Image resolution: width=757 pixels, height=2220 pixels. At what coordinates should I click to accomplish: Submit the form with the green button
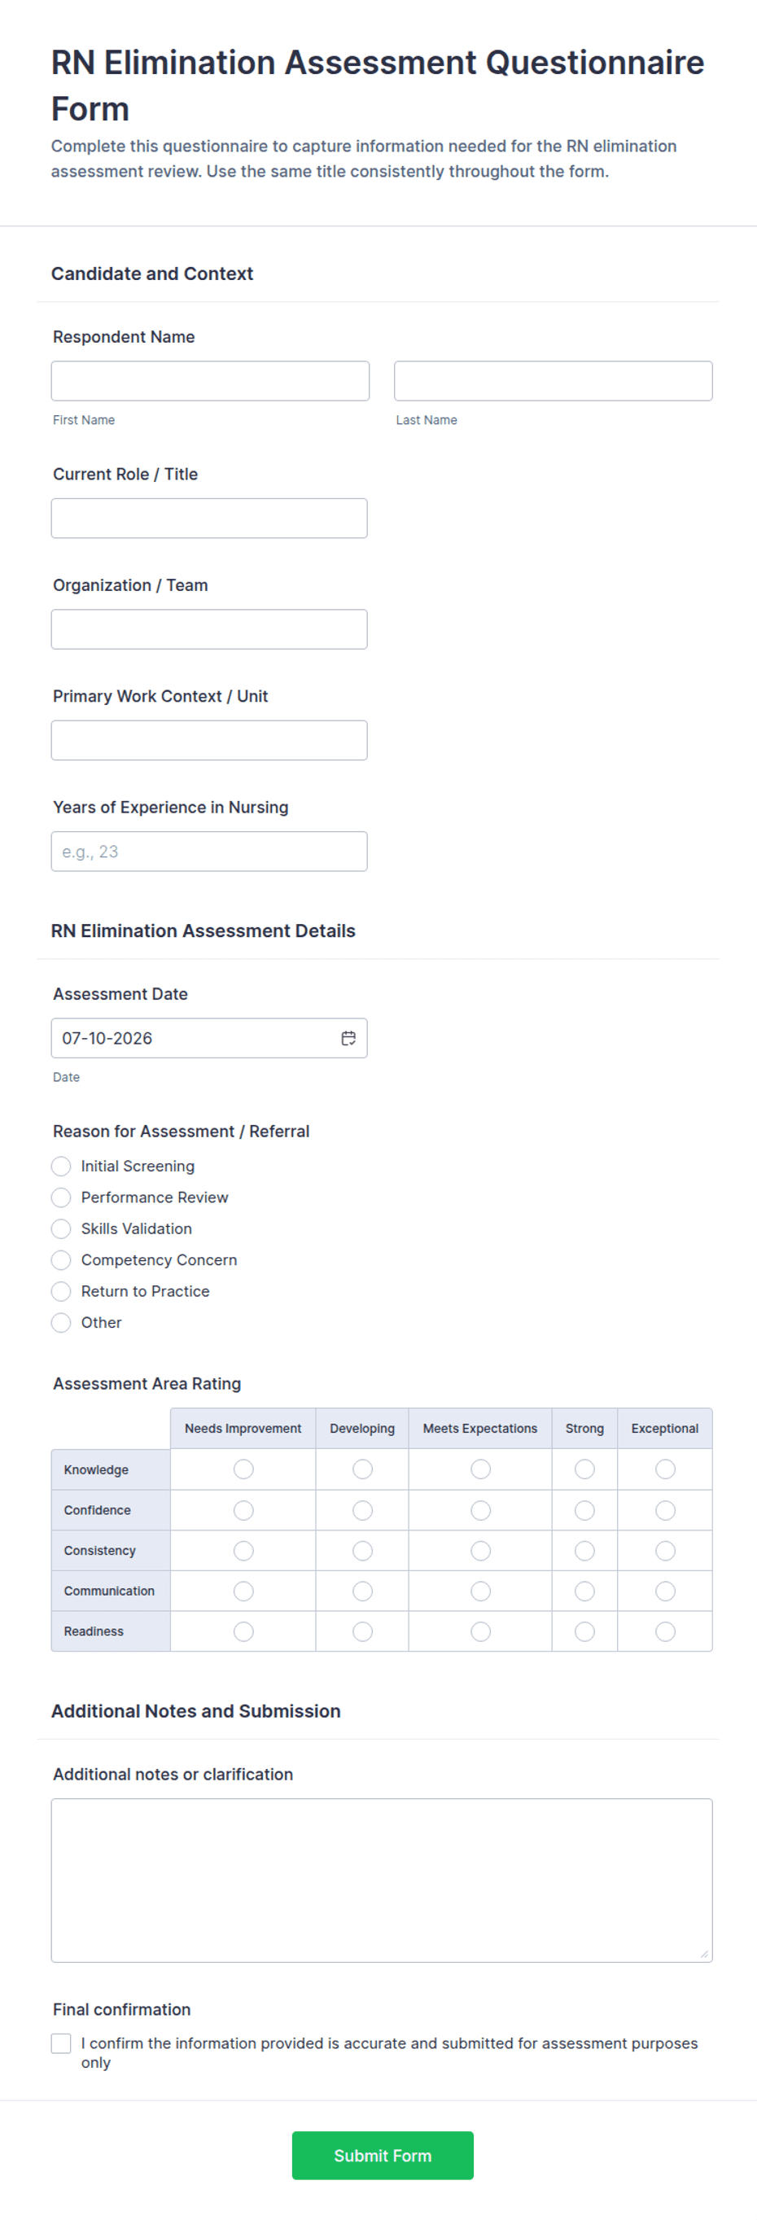[383, 2156]
